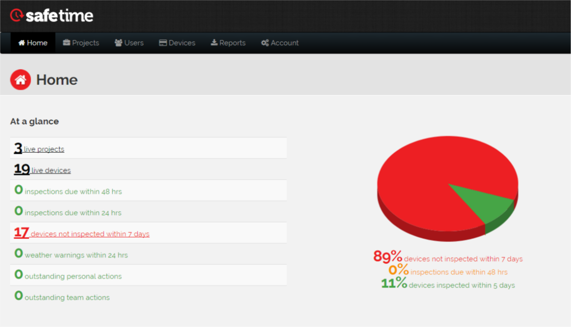Click the download icon next to Reports
Viewport: 571px width, 327px height.
coord(214,43)
